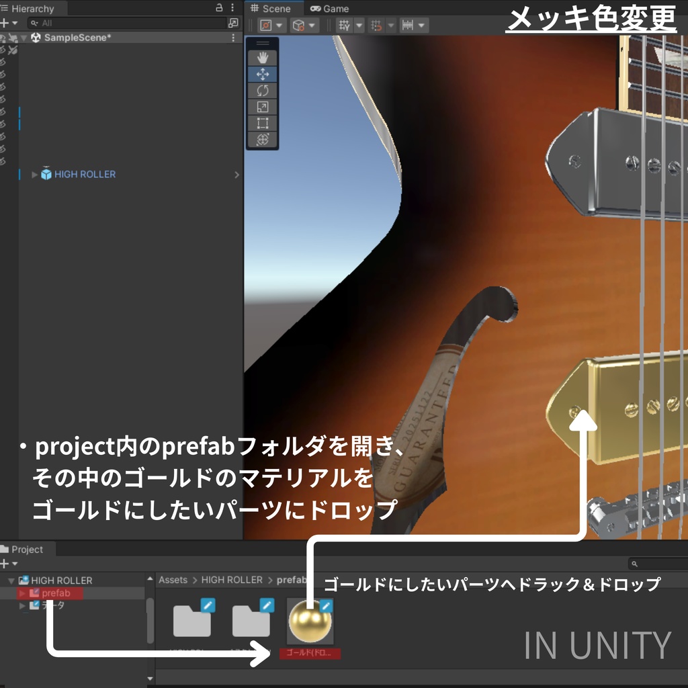688x688 pixels.
Task: Click the Hierarchy search field
Action: 127,23
